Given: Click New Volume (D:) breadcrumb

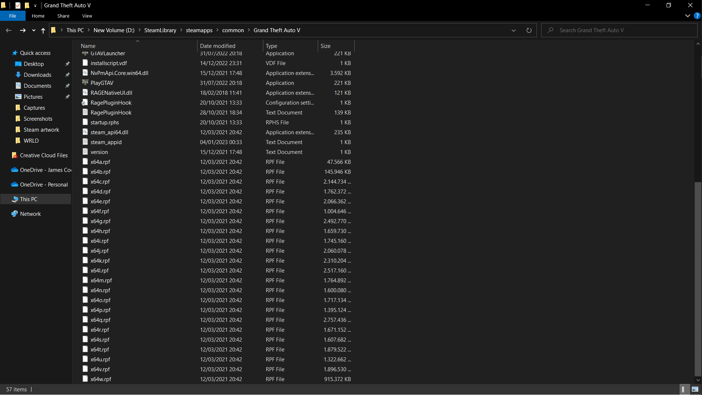Looking at the screenshot, I should tap(114, 30).
